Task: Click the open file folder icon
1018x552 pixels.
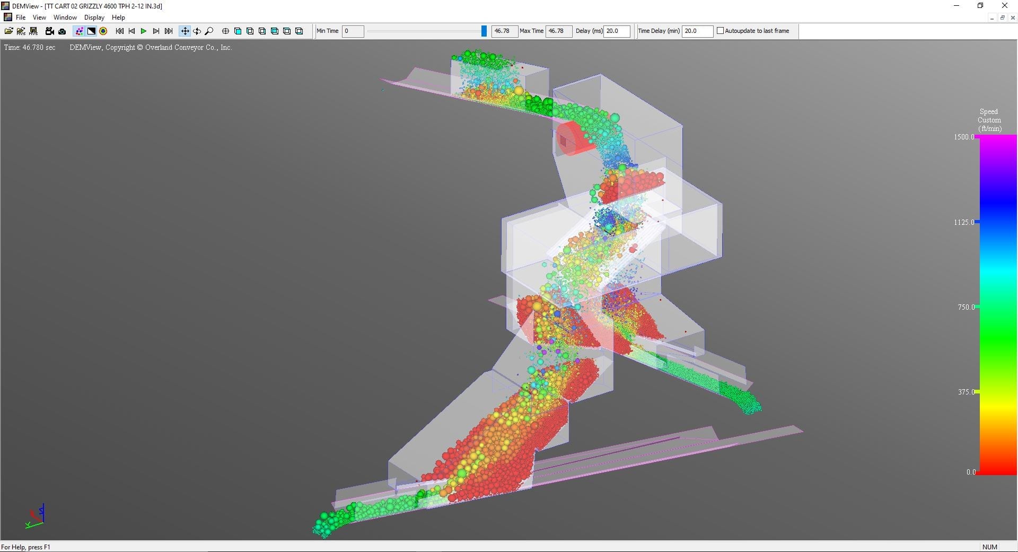Action: 8,31
